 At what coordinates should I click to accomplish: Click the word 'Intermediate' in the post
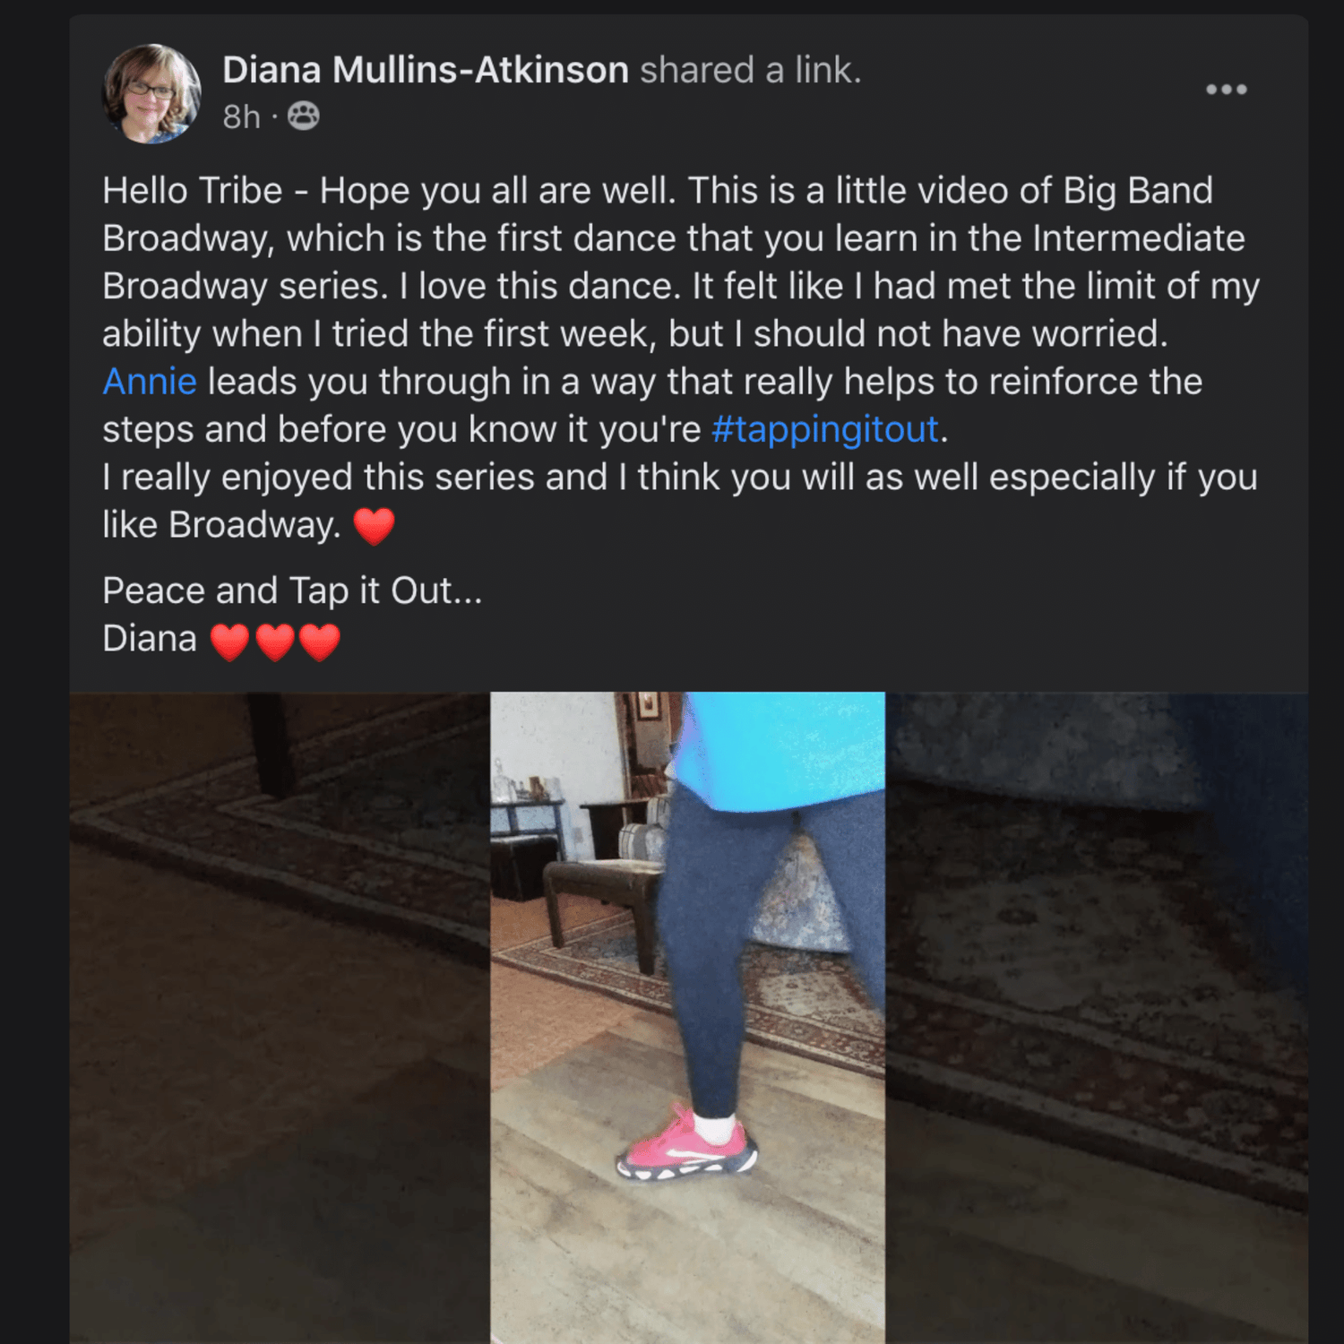pyautogui.click(x=1138, y=238)
